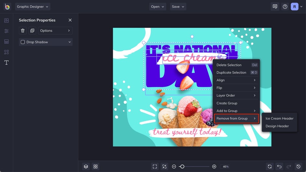The image size is (306, 172).
Task: Close the Selection Properties panel
Action: (x=70, y=20)
